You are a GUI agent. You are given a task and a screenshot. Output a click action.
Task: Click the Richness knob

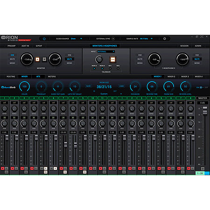[135, 86]
